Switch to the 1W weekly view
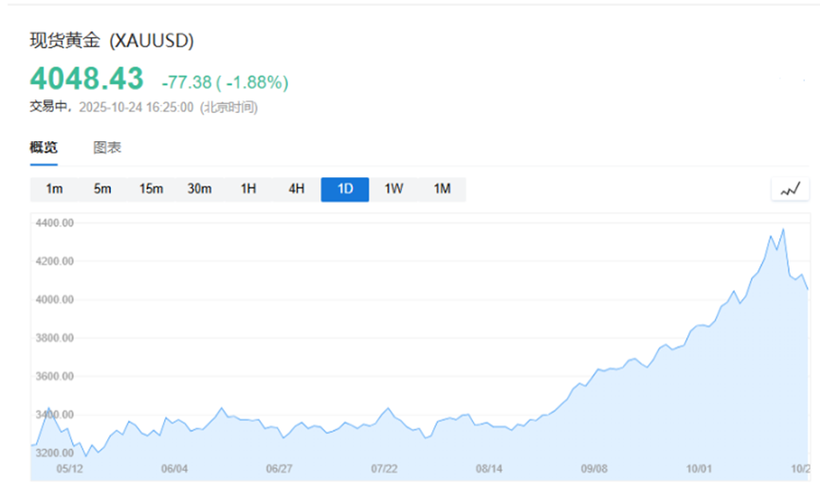This screenshot has height=485, width=820. coord(393,189)
